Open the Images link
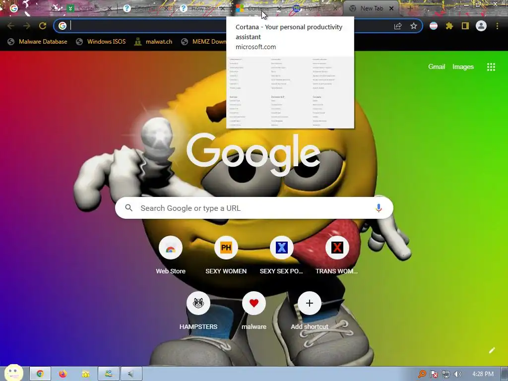 coord(463,67)
